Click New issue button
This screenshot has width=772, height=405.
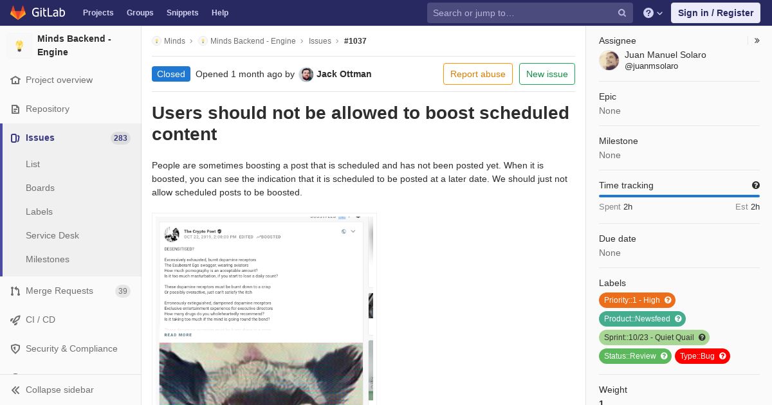point(547,75)
